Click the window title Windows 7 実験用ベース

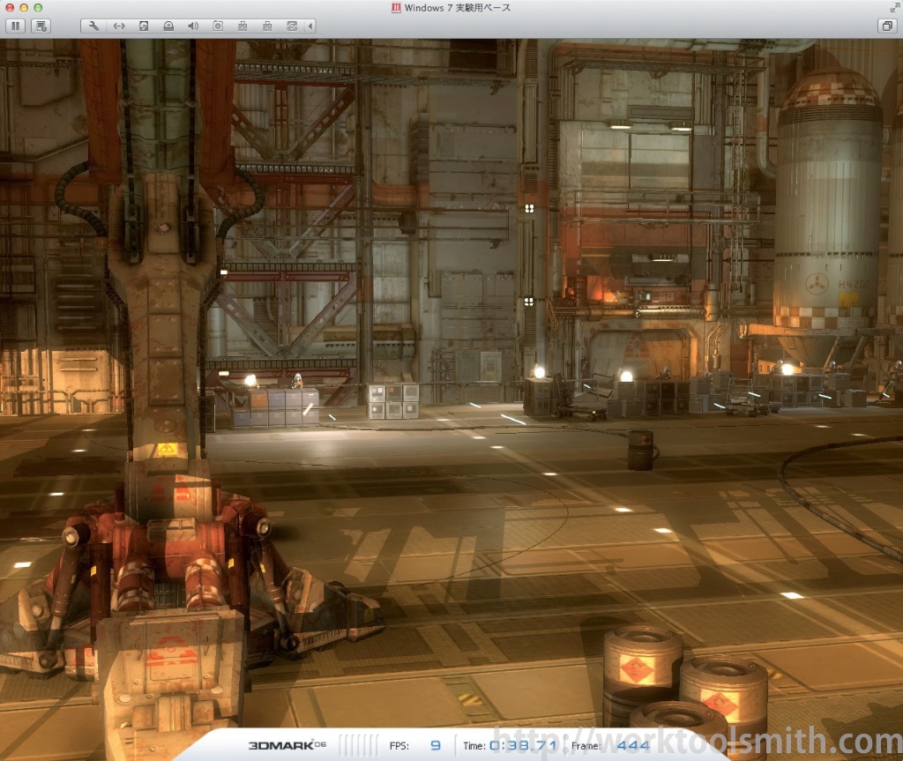(x=458, y=7)
